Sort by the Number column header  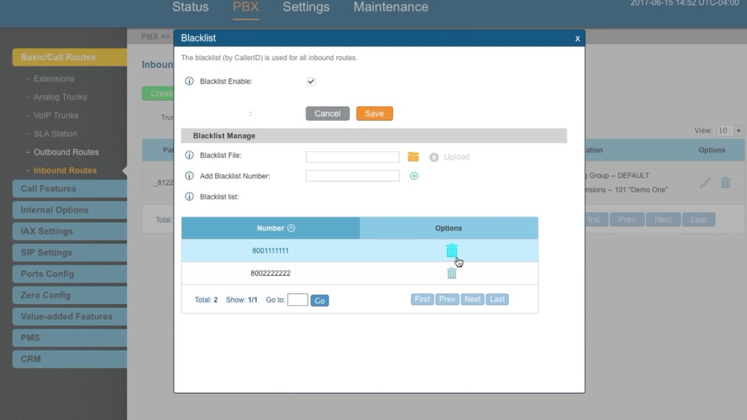pos(271,228)
